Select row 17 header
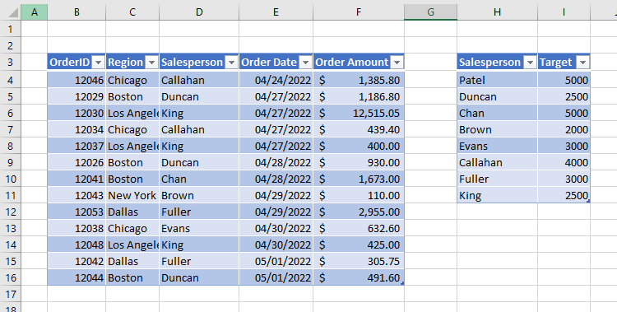The height and width of the screenshot is (312, 617). click(x=10, y=294)
